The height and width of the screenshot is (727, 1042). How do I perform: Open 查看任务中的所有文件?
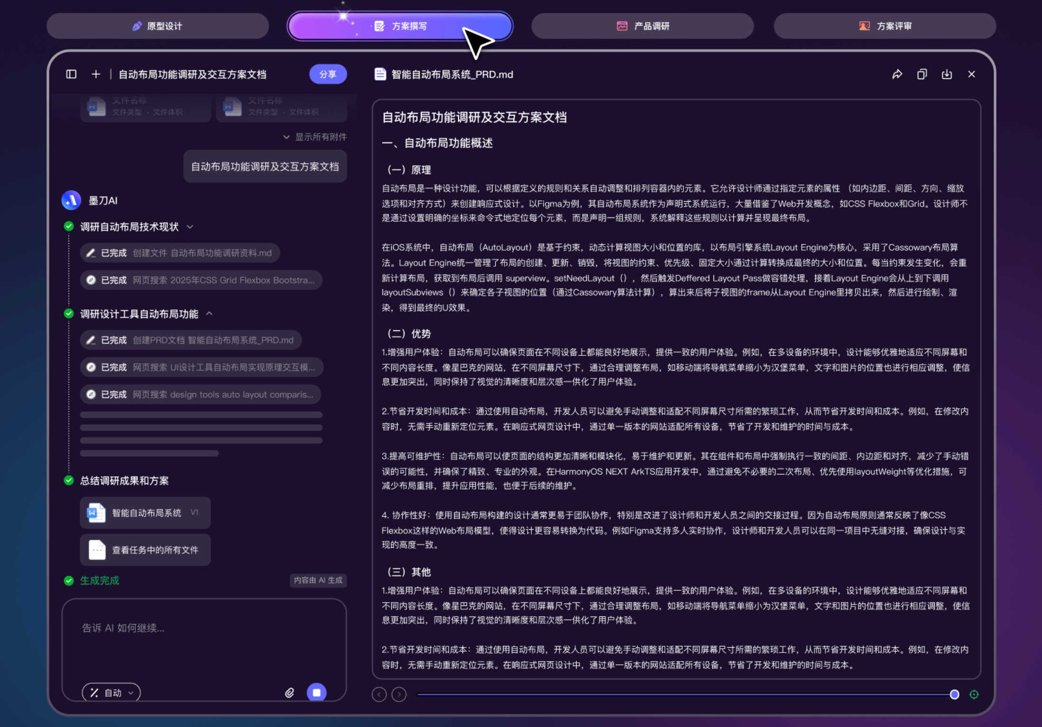145,550
